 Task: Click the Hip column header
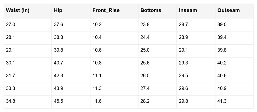(x=58, y=10)
